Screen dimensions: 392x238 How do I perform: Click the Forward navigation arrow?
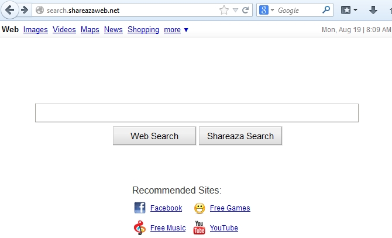tap(25, 10)
